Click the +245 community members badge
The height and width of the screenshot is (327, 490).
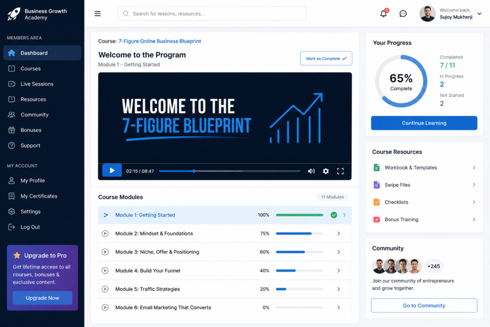(x=434, y=266)
